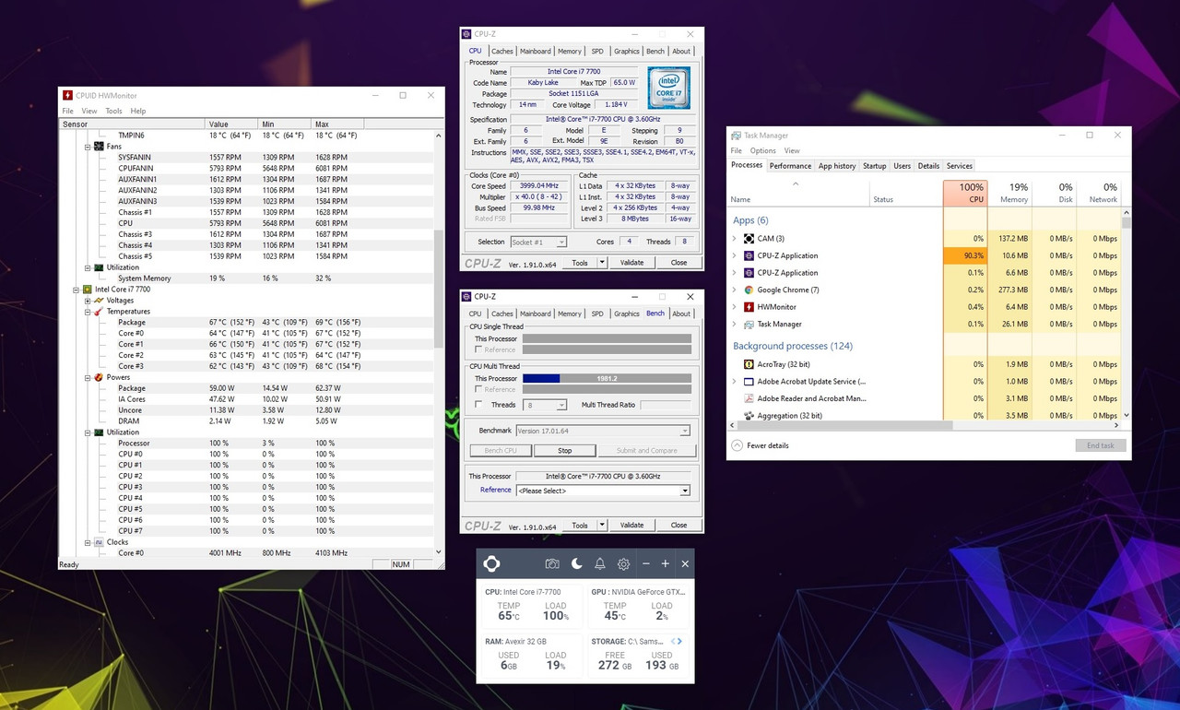Click the Aggregation paw icon in Task Manager
1180x710 pixels.
(x=749, y=416)
